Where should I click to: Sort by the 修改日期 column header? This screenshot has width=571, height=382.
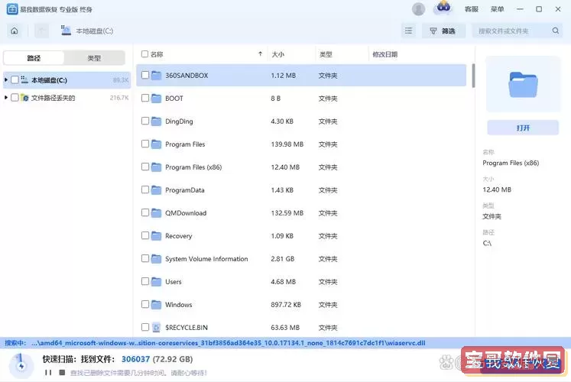pyautogui.click(x=385, y=54)
